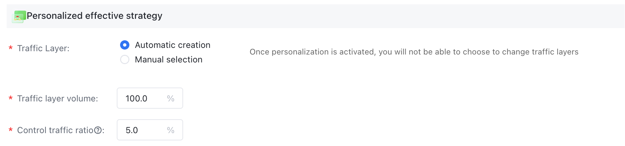Image resolution: width=625 pixels, height=146 pixels.
Task: Select the Automatic creation radio button
Action: coord(125,45)
